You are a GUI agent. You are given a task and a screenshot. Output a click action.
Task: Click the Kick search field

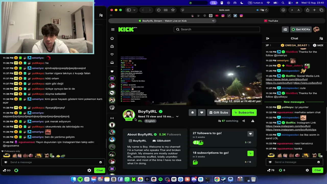pyautogui.click(x=217, y=29)
